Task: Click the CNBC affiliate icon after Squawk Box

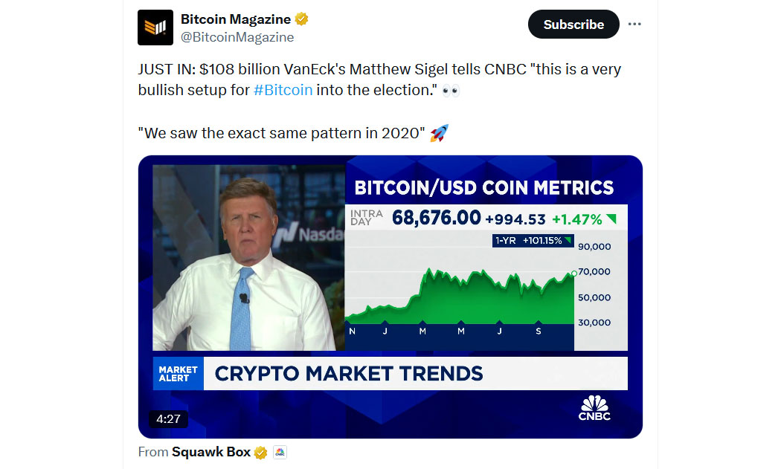Action: pos(280,452)
